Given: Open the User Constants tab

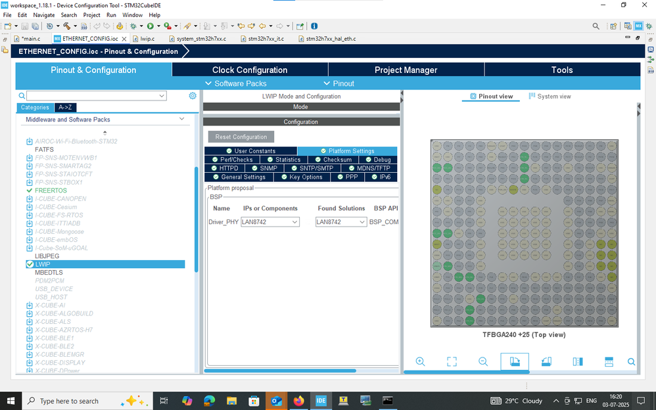Looking at the screenshot, I should coord(250,150).
